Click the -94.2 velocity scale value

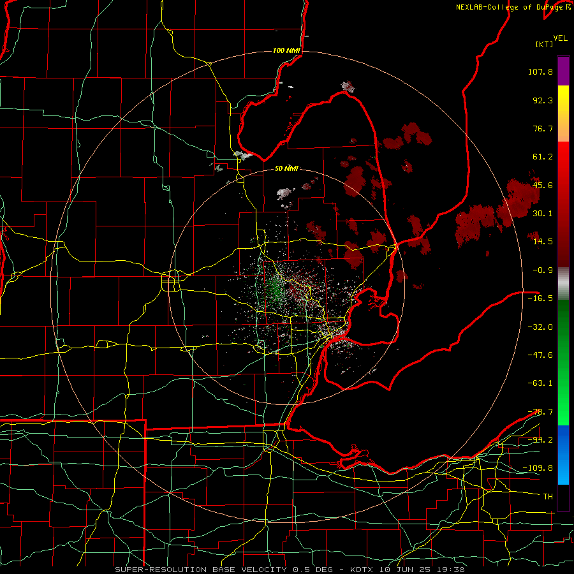click(540, 439)
